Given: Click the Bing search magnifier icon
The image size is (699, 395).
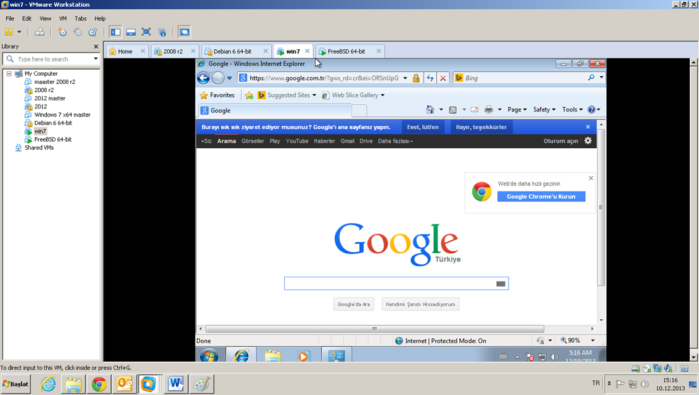Looking at the screenshot, I should (591, 78).
